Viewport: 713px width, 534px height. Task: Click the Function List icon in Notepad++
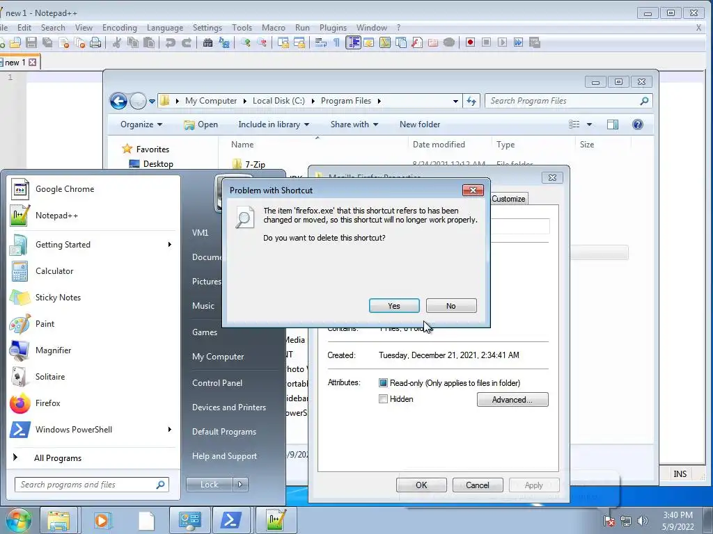[417, 42]
